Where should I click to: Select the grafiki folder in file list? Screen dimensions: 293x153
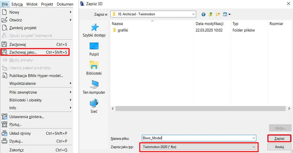pos(123,30)
